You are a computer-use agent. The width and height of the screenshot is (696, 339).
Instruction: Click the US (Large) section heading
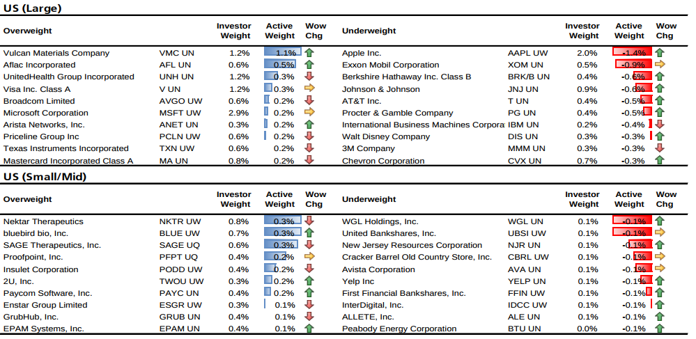[x=32, y=9]
